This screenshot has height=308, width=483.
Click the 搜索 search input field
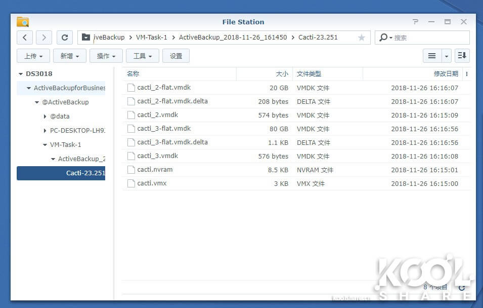[x=429, y=37]
